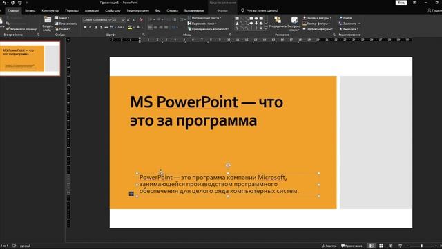Screen dimensions: 442x249
Task: Click the Sign in (Вход) button
Action: 401,3
